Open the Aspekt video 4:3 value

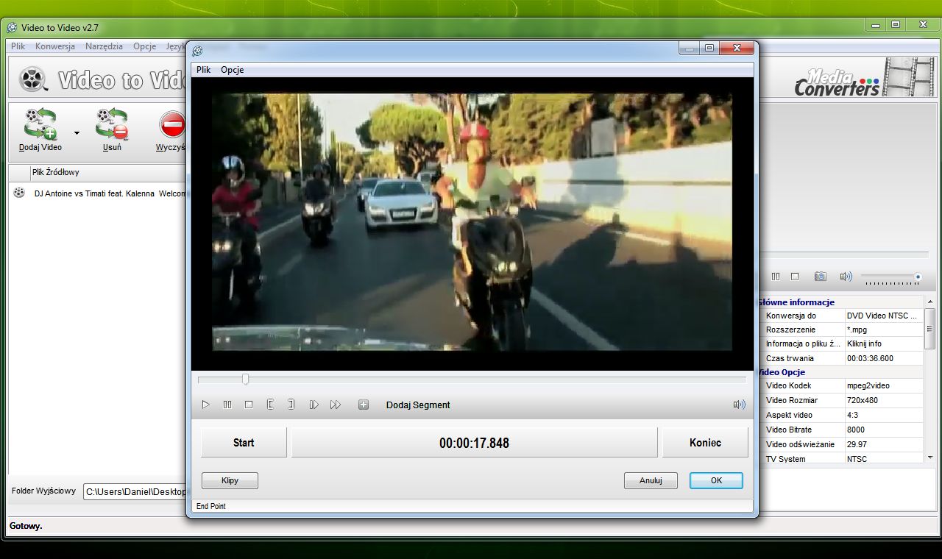883,415
